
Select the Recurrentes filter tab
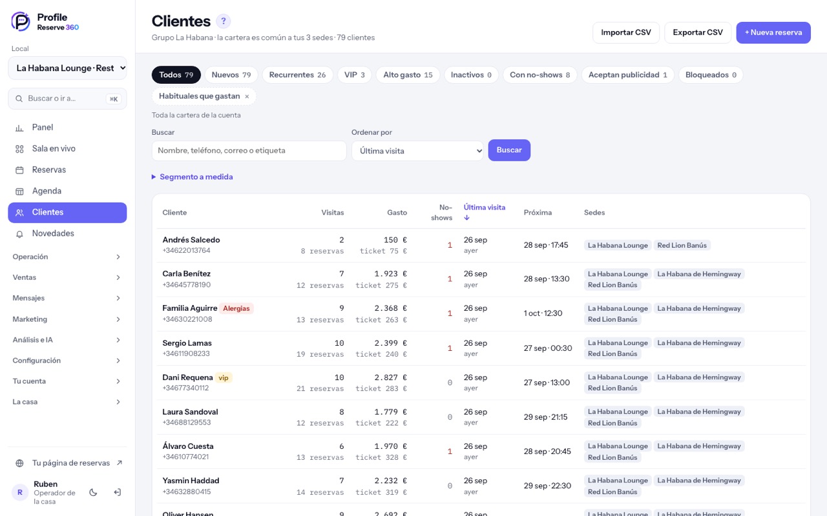pos(297,75)
